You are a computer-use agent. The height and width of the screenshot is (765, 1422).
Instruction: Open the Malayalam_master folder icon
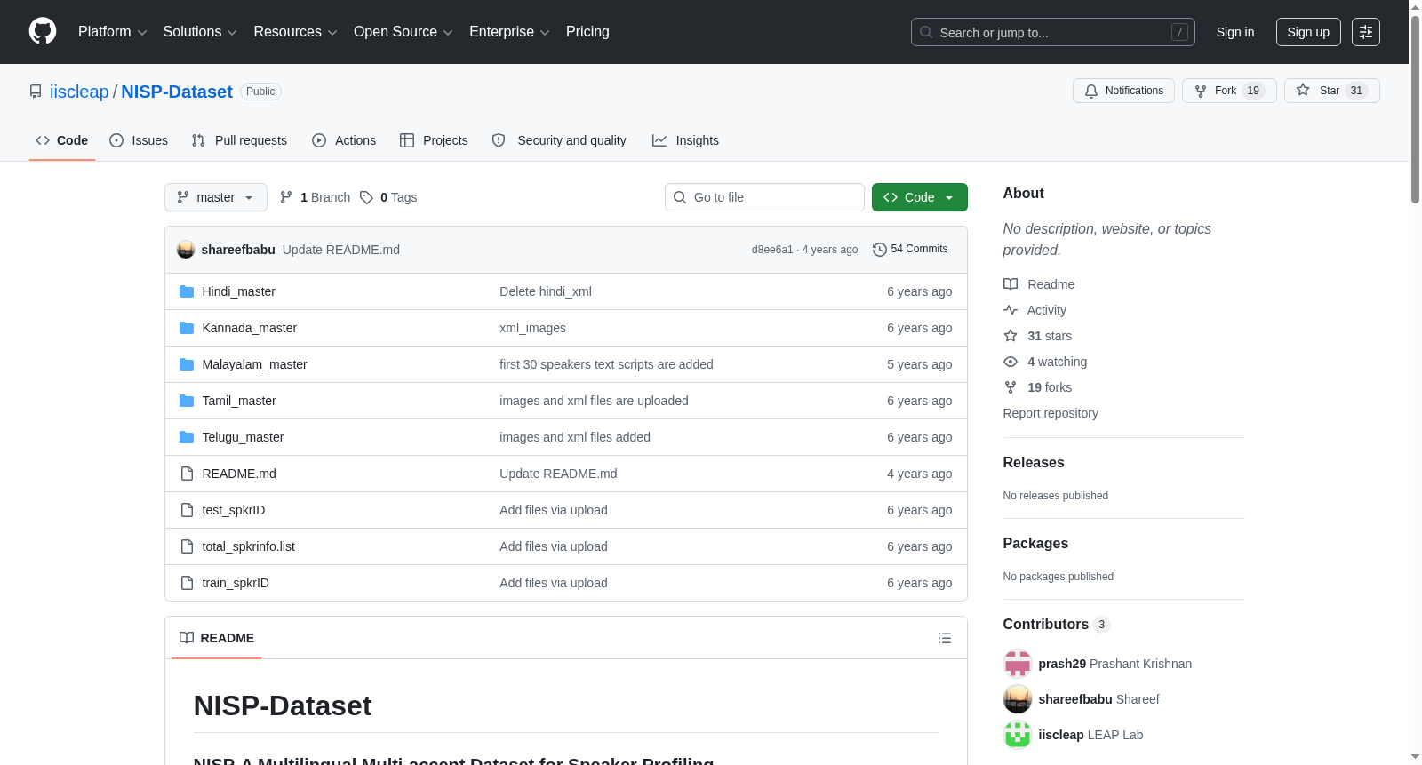(187, 364)
